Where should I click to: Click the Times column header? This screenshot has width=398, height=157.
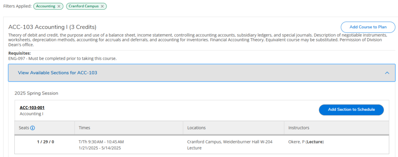point(85,128)
